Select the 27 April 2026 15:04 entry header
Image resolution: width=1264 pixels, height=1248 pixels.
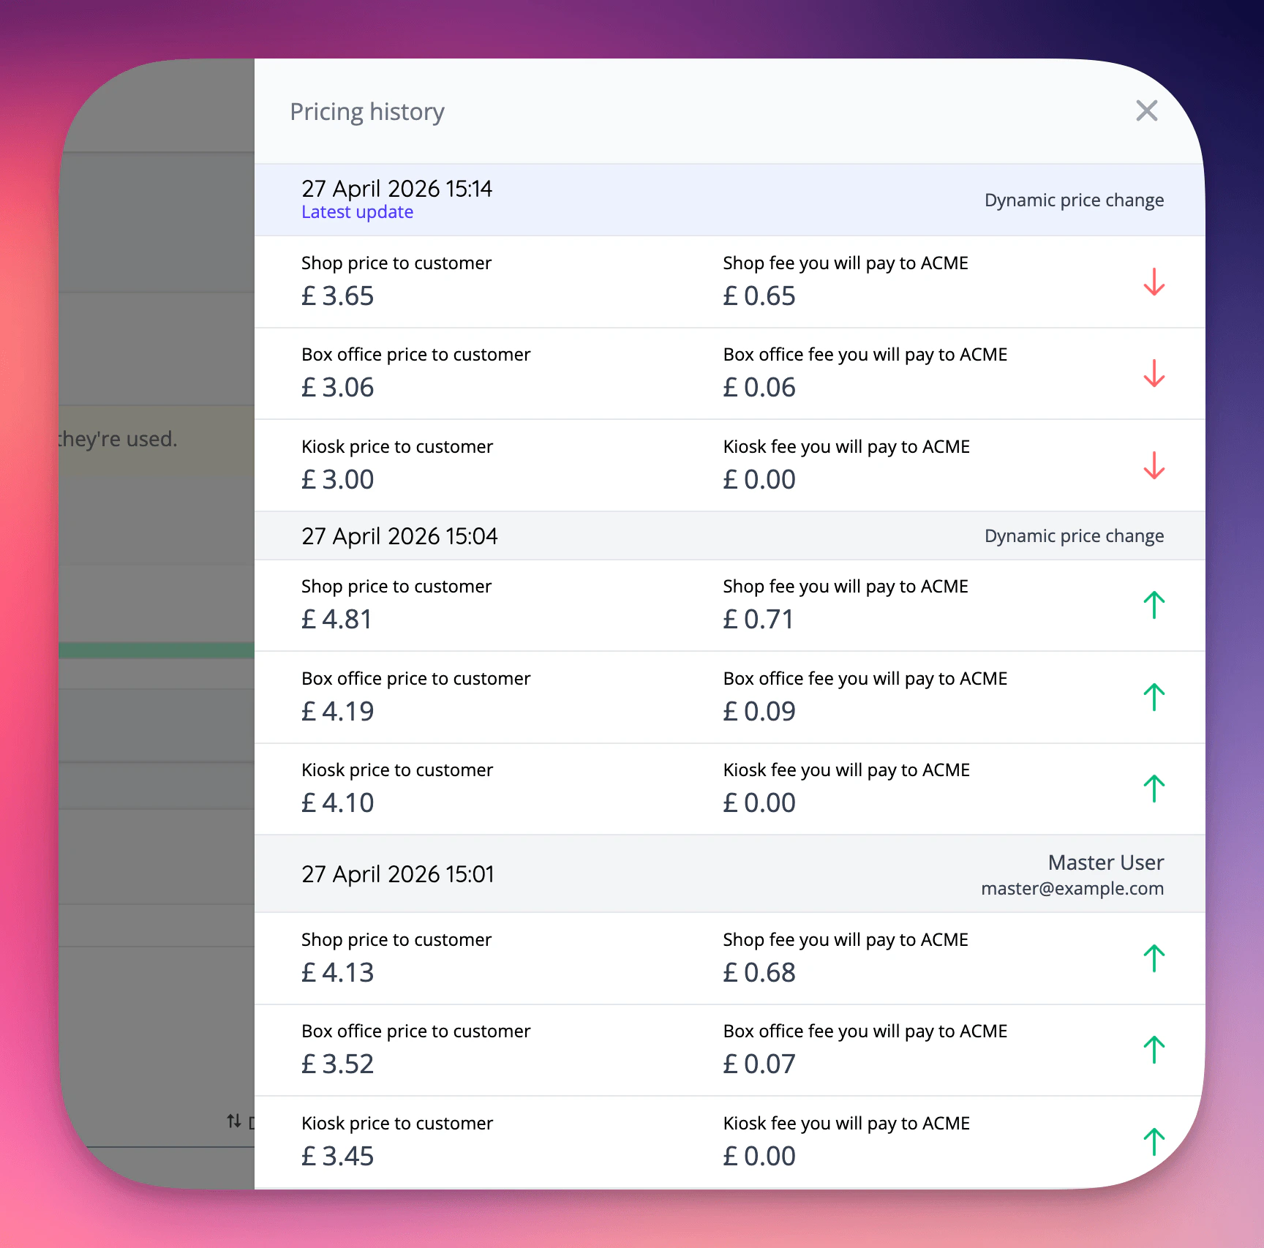(x=729, y=535)
